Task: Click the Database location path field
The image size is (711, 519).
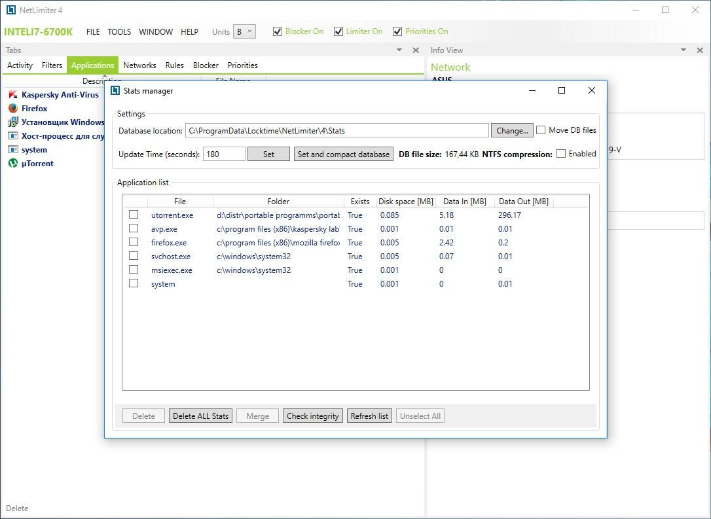Action: pos(337,130)
